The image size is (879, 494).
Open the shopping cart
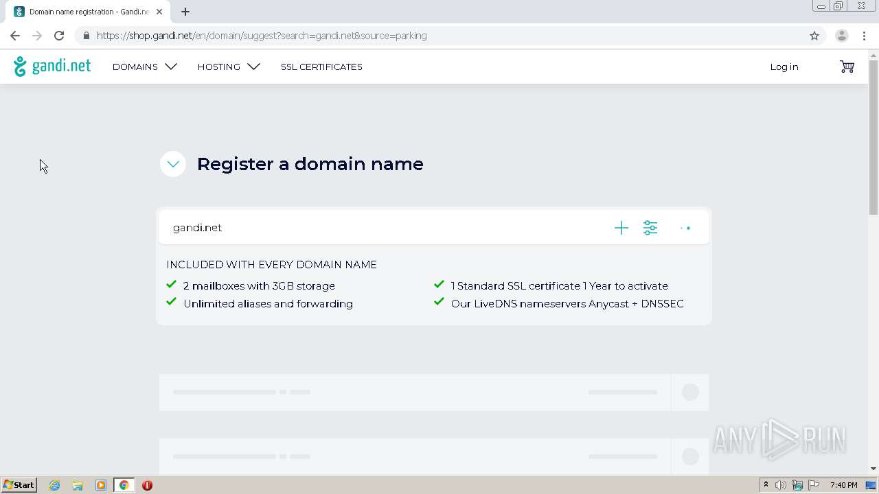pyautogui.click(x=847, y=67)
